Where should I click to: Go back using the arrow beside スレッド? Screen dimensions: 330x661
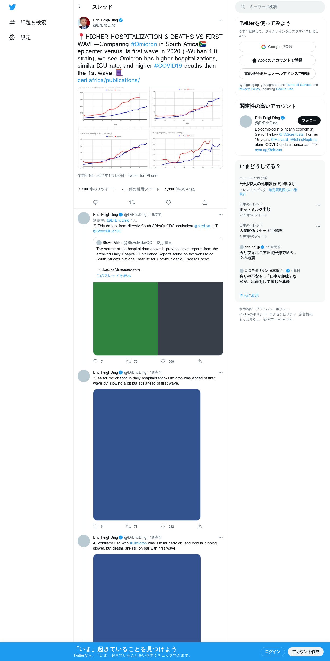click(x=80, y=7)
